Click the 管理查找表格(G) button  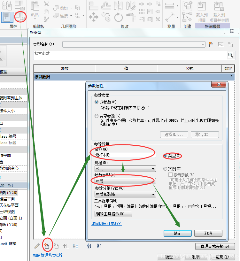coord(215,246)
